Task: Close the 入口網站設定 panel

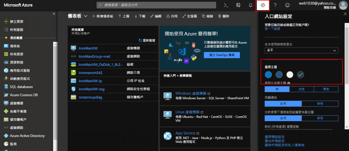Action: click(x=345, y=14)
